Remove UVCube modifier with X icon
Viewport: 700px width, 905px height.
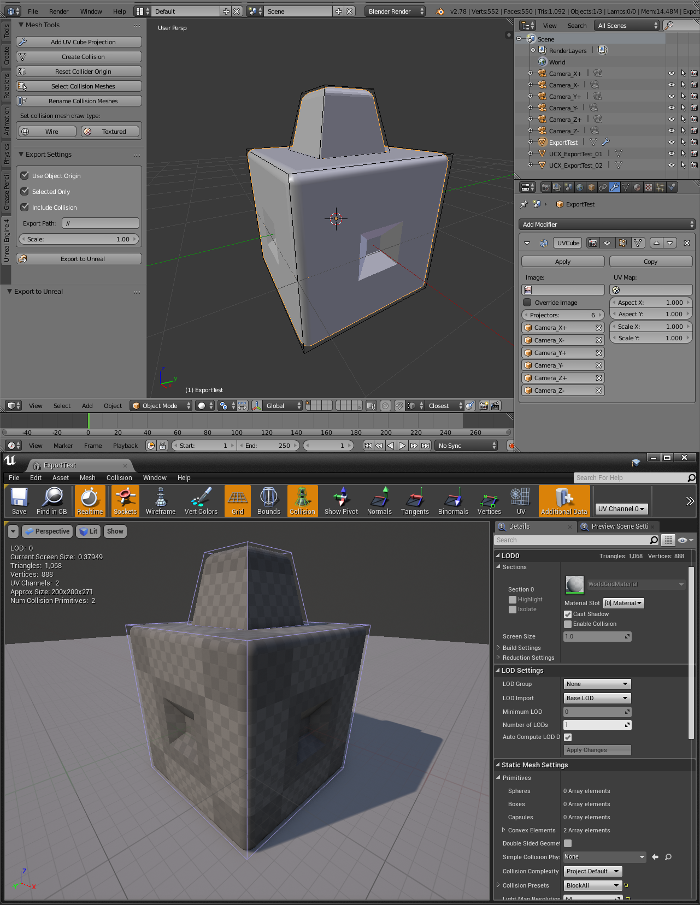687,243
